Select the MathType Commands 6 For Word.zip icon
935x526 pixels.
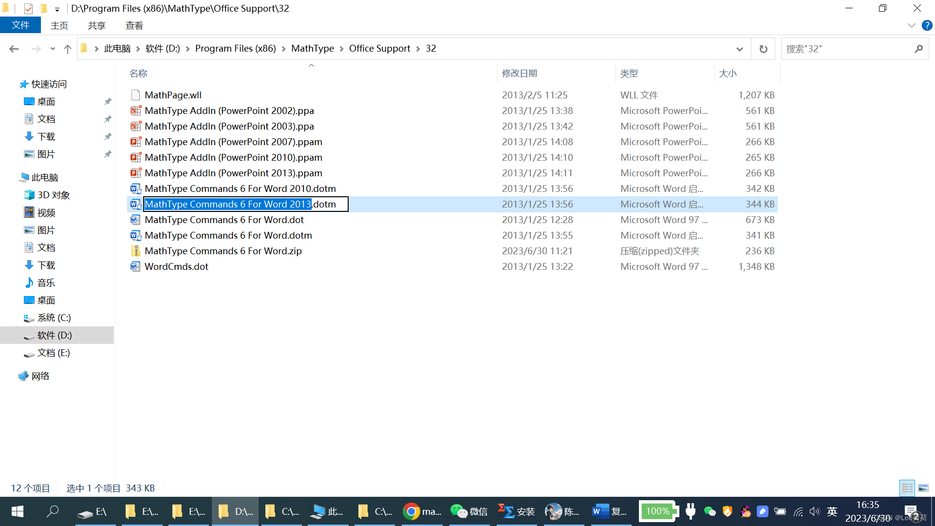click(135, 251)
